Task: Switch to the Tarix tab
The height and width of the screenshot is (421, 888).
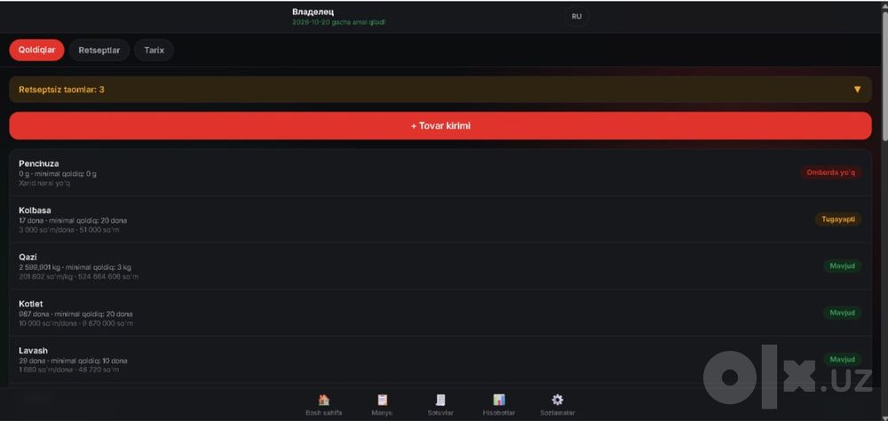Action: click(x=154, y=50)
